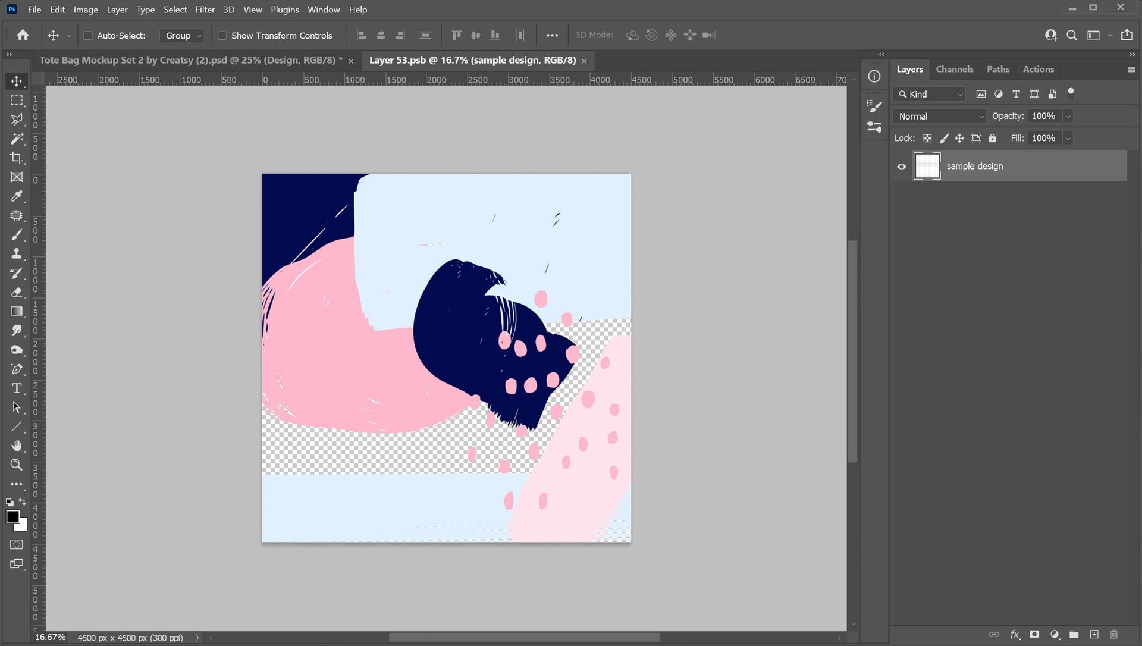Toggle lock transparent pixels
This screenshot has width=1142, height=646.
(x=927, y=138)
